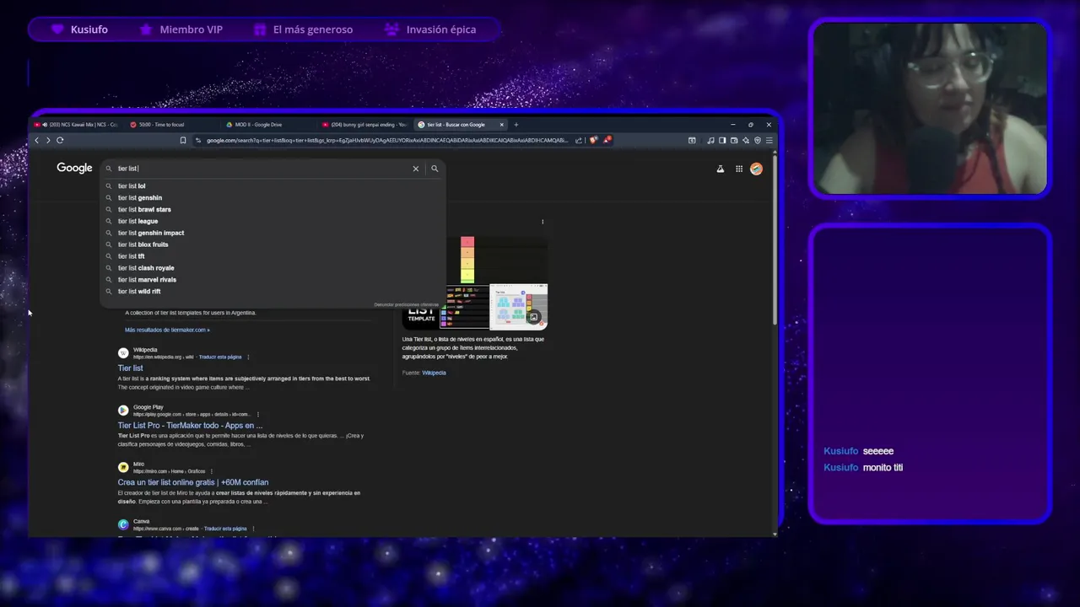Click the Brave shields icon
This screenshot has width=1080, height=607.
click(593, 140)
